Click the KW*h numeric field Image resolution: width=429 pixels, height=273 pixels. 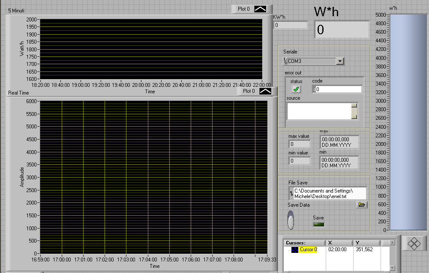coord(291,25)
